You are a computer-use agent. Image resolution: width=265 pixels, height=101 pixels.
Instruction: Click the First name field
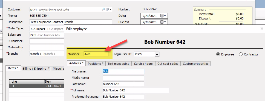click(x=123, y=72)
